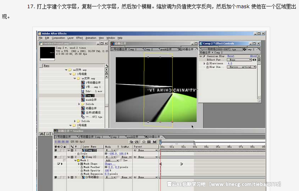
Task: Toggle the Mask 1 lock box
Action: (x=65, y=160)
